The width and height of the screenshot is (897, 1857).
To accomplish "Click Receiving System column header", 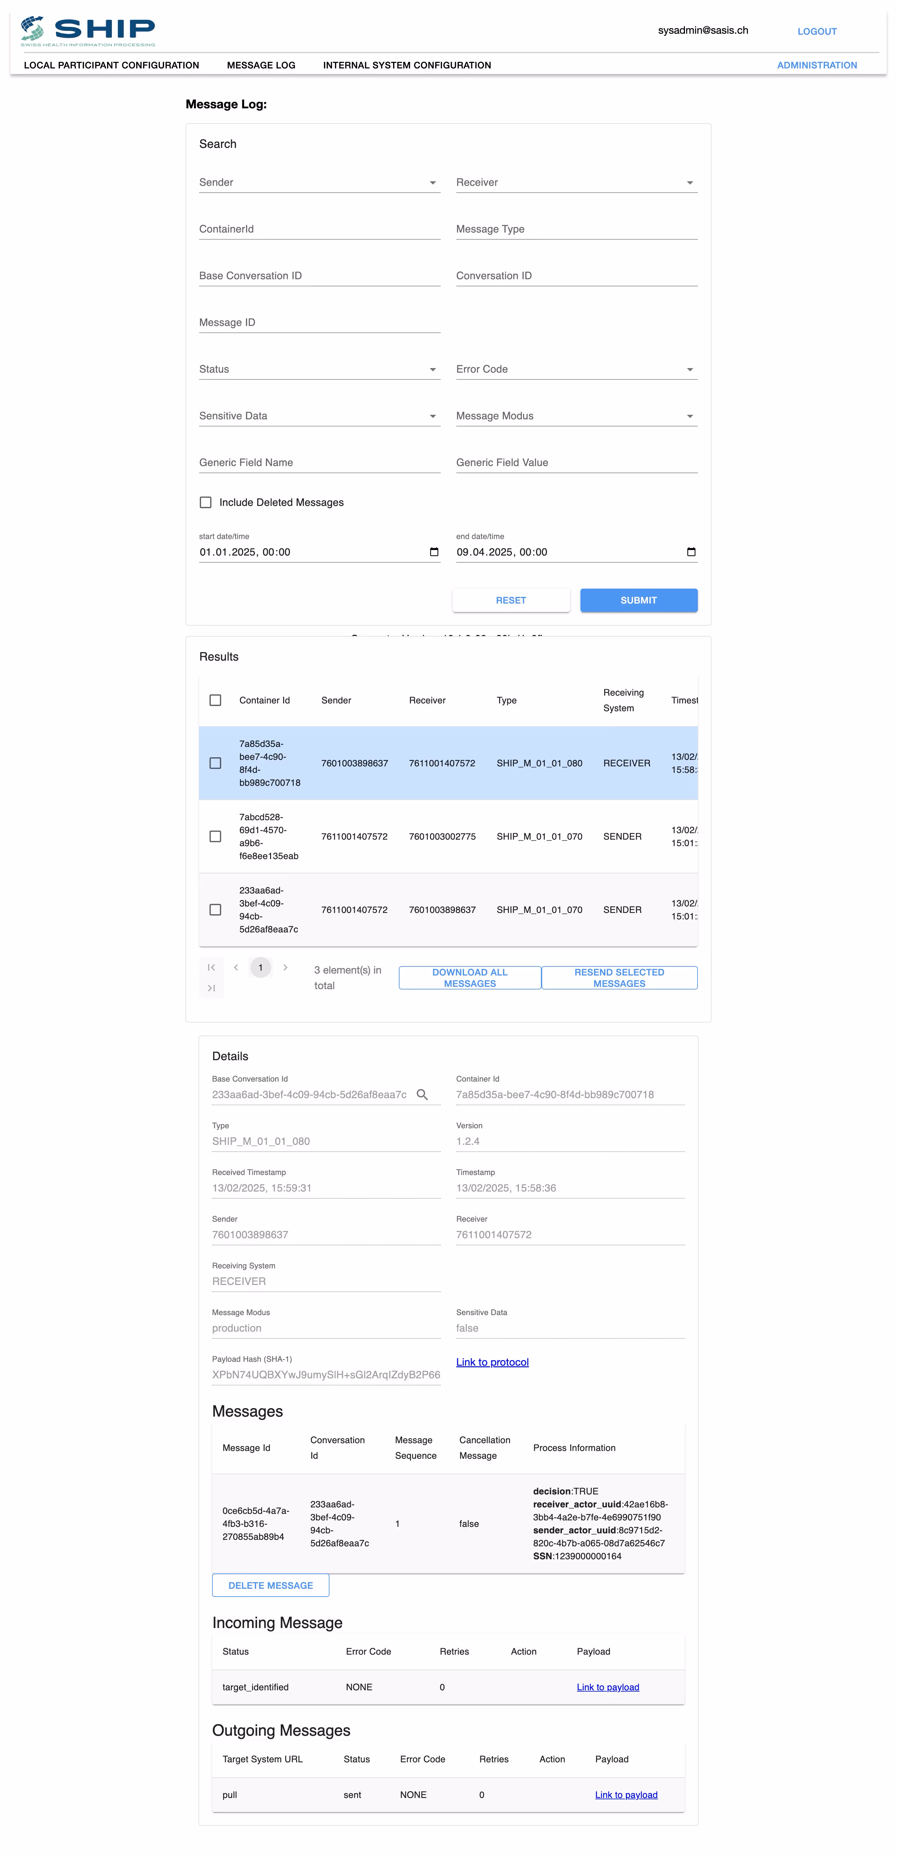I will (623, 701).
